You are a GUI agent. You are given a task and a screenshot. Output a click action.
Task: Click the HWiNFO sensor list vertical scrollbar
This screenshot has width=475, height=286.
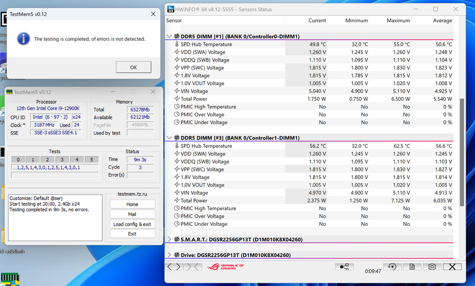(461, 152)
